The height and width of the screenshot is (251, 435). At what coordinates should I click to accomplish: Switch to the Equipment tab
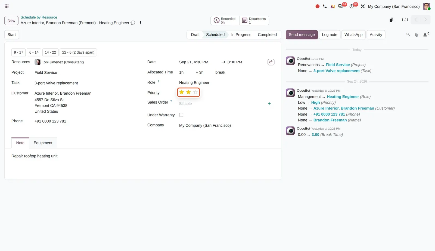[x=43, y=143]
